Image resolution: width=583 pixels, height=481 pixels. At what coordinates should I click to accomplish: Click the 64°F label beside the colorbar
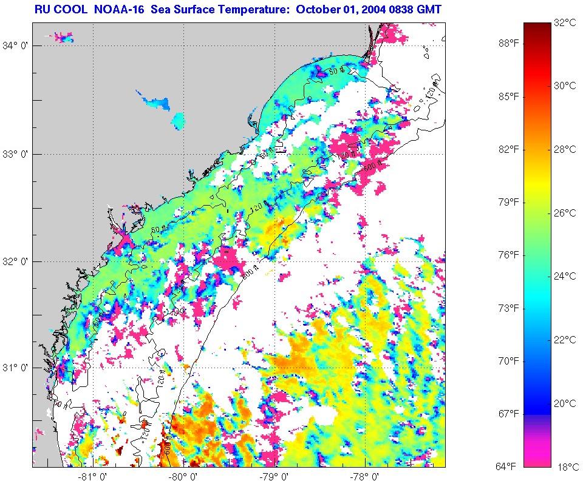506,466
